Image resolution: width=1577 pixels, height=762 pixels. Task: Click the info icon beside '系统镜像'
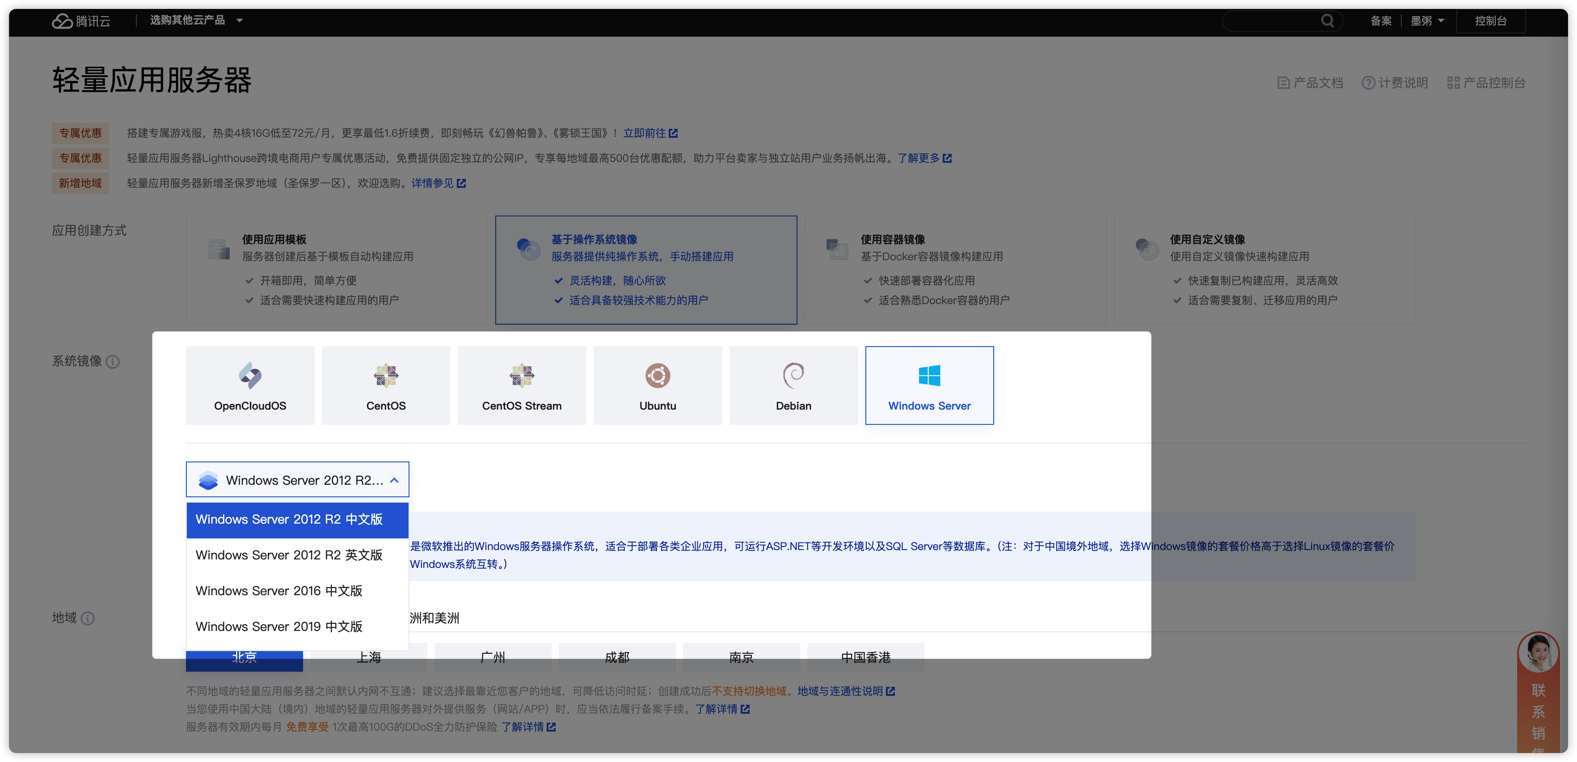[x=113, y=361]
